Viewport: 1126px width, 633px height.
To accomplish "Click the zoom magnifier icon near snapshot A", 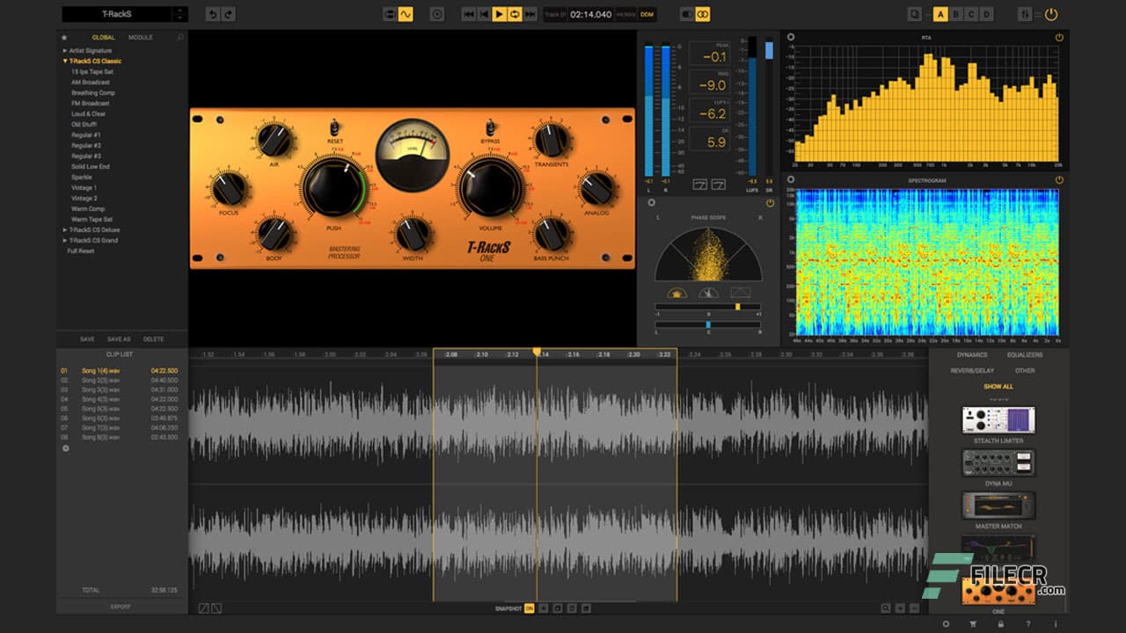I will pos(915,14).
